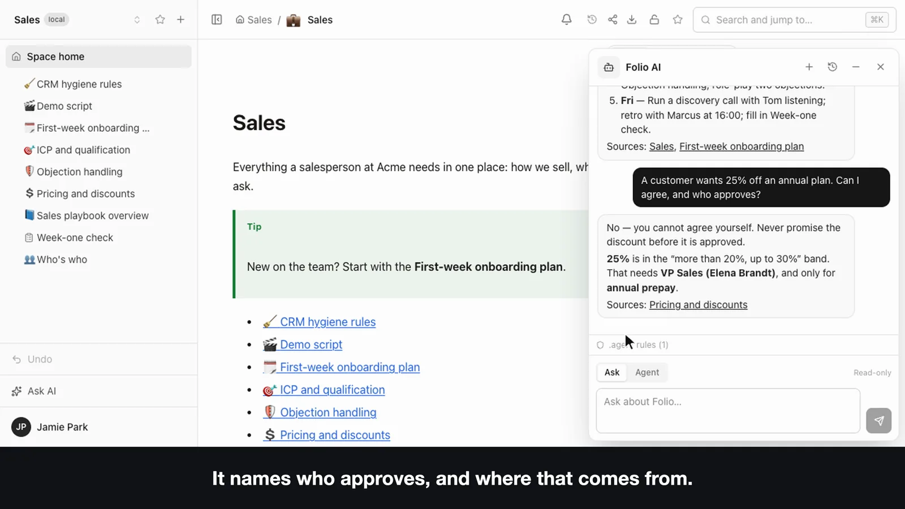
Task: Toggle the sidebar panel icon
Action: (217, 20)
